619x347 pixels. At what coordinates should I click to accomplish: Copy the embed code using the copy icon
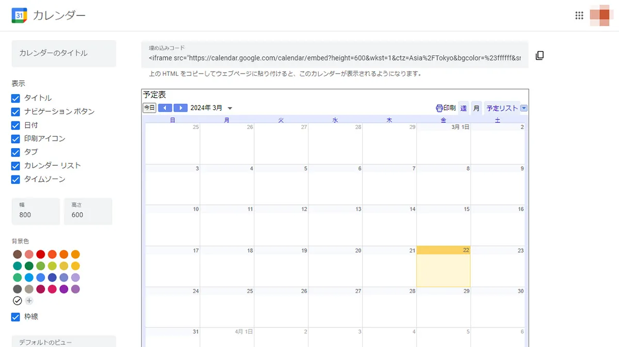coord(540,56)
